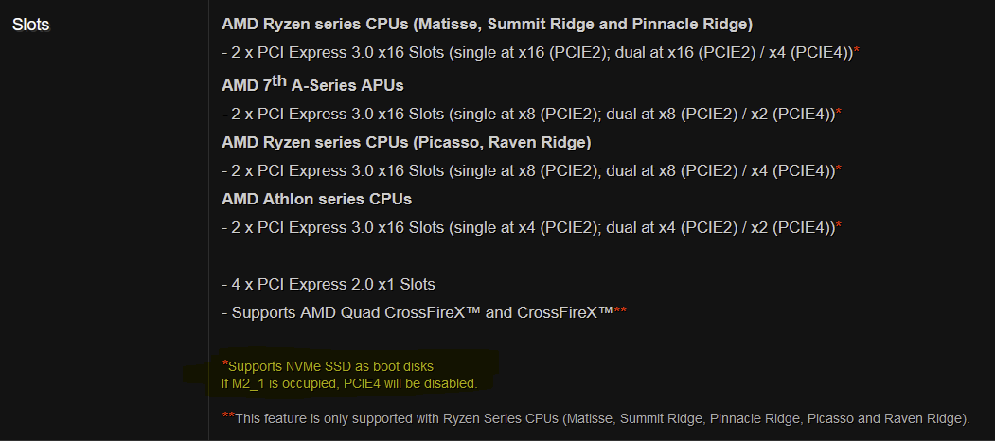Click the Athlon x4 / x2 slot line

(x=528, y=228)
